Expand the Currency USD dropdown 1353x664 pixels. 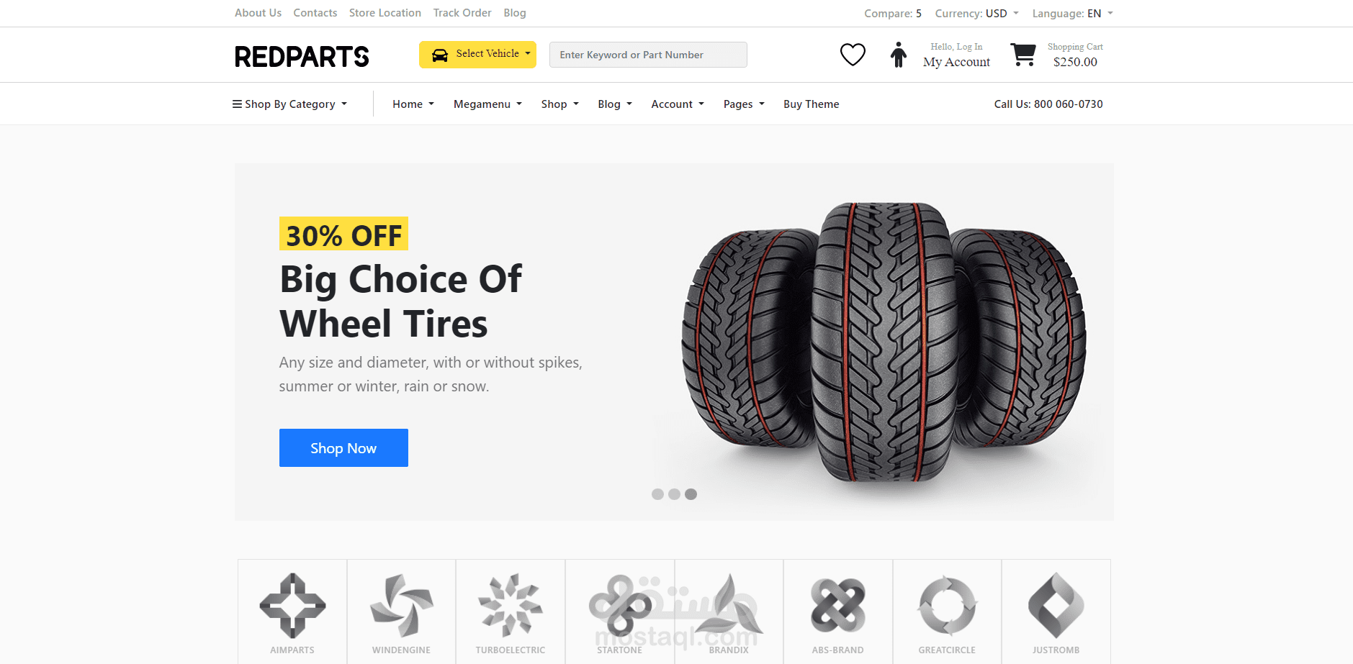(976, 14)
